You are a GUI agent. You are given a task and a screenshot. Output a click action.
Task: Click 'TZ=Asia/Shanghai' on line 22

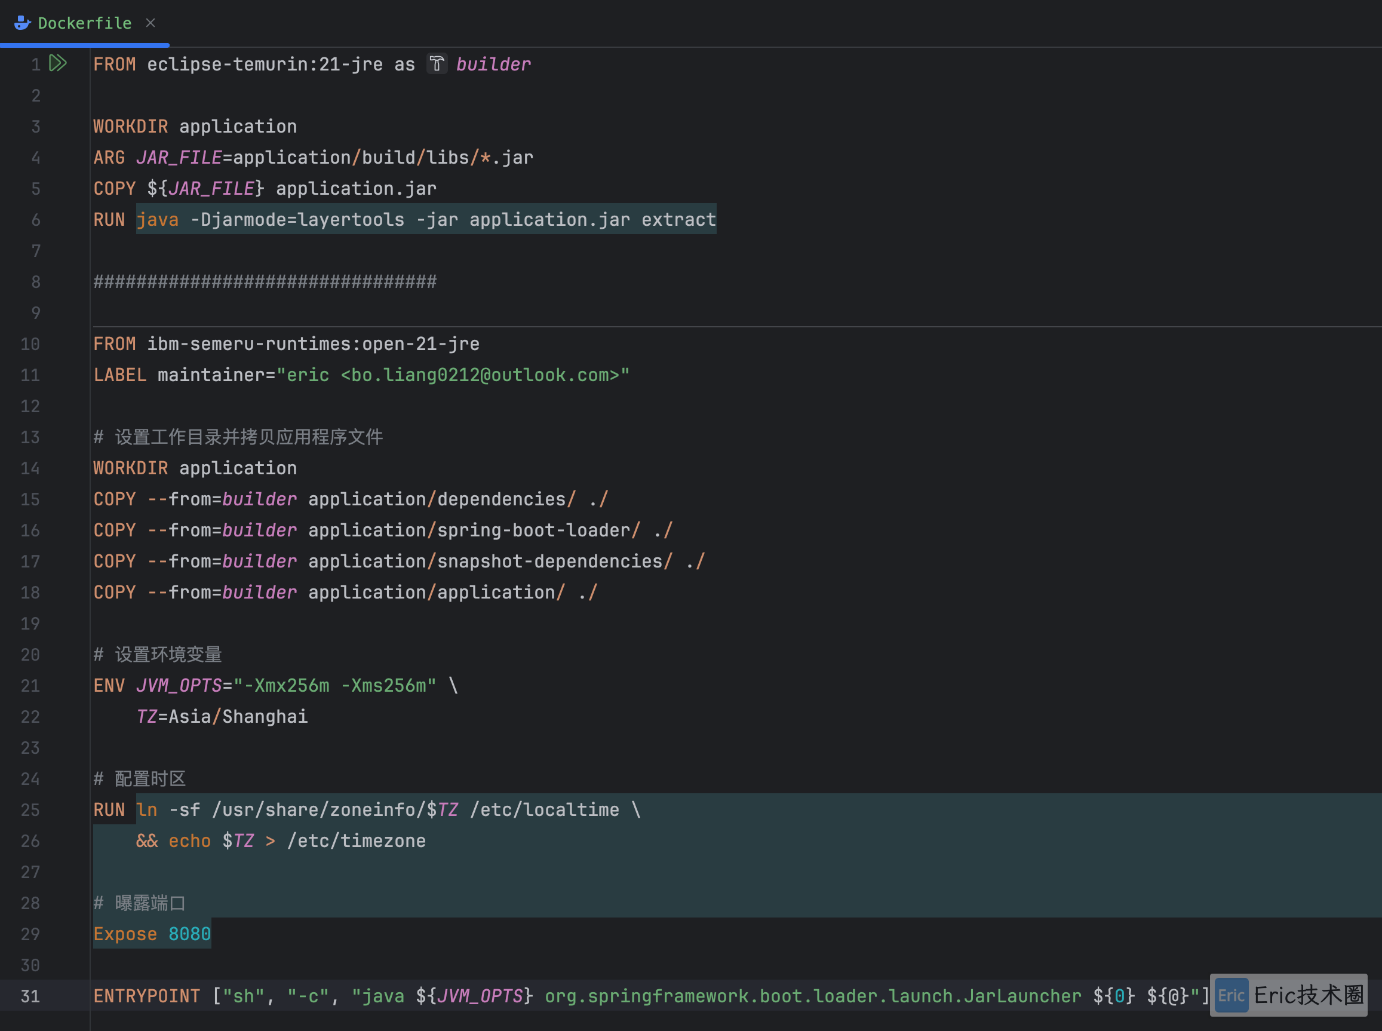[x=222, y=716]
